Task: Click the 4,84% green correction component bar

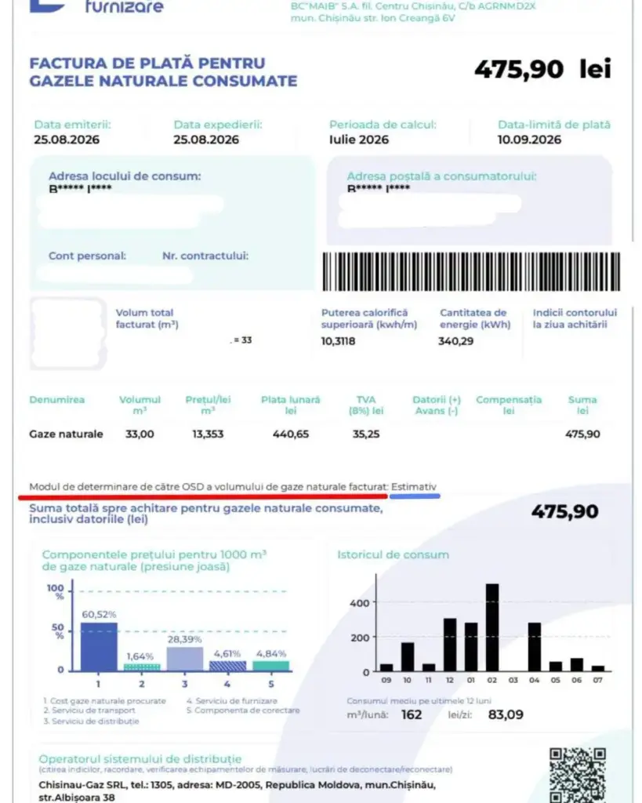Action: pos(270,666)
